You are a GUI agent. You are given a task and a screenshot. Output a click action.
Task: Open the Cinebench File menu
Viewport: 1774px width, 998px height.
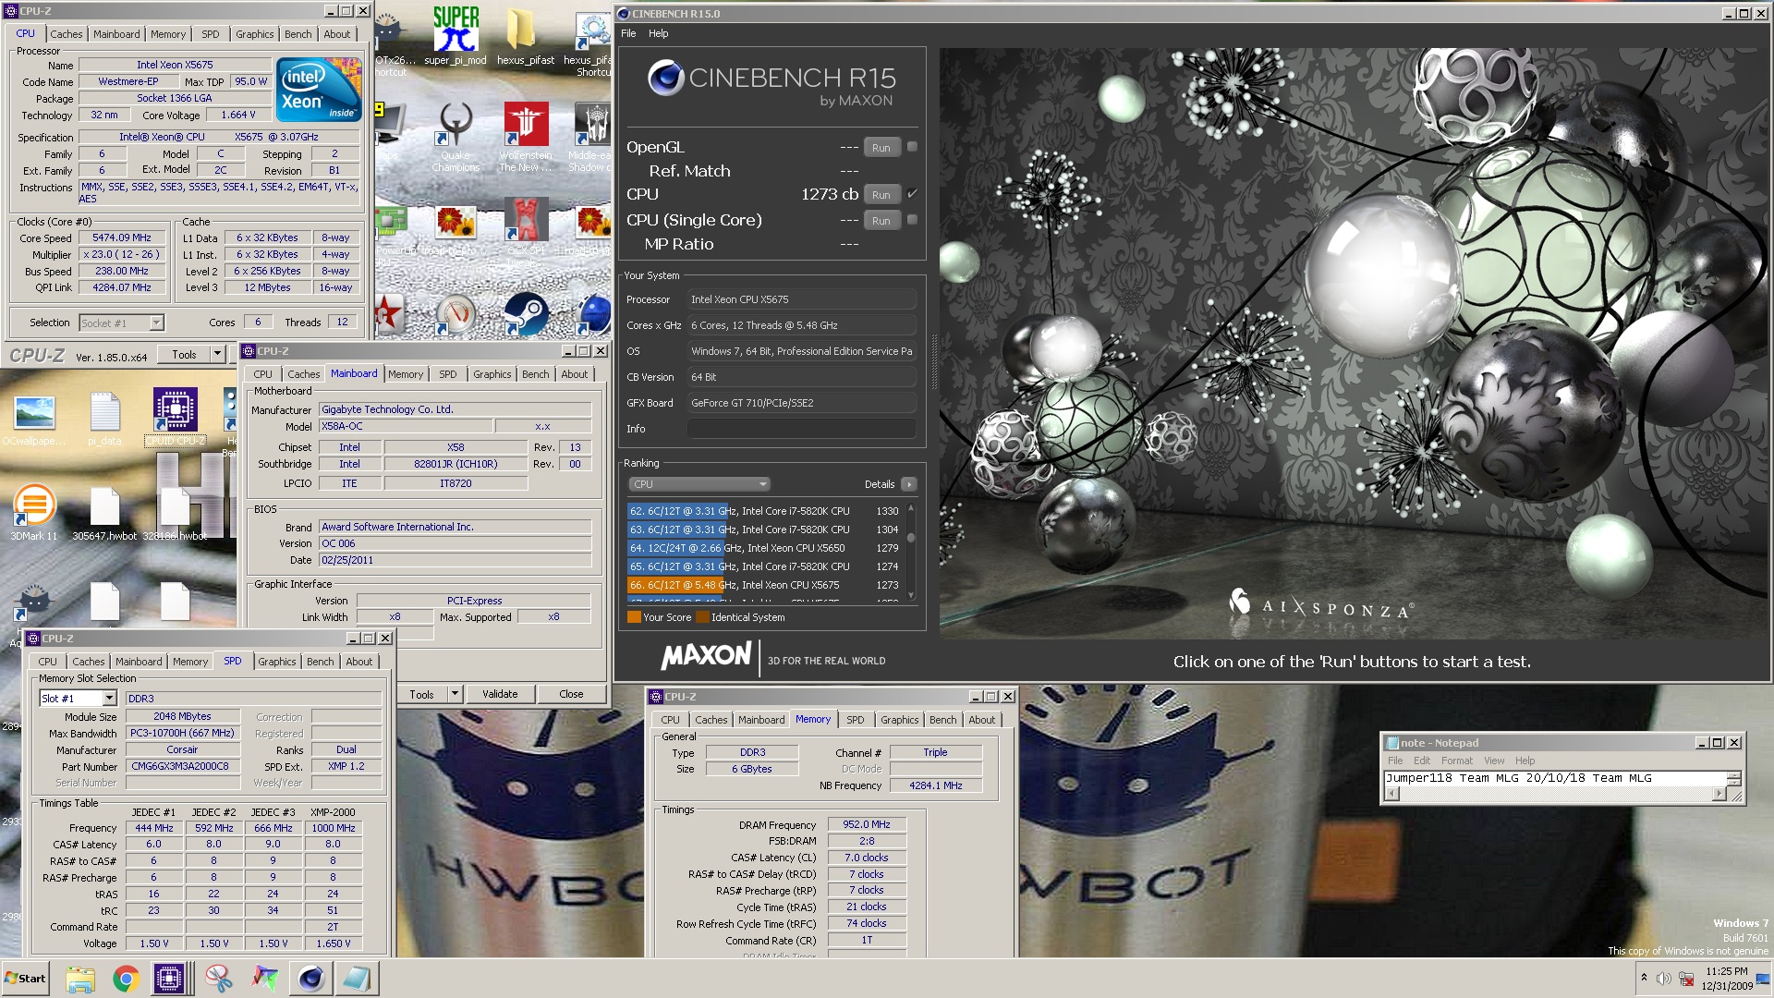[x=628, y=33]
